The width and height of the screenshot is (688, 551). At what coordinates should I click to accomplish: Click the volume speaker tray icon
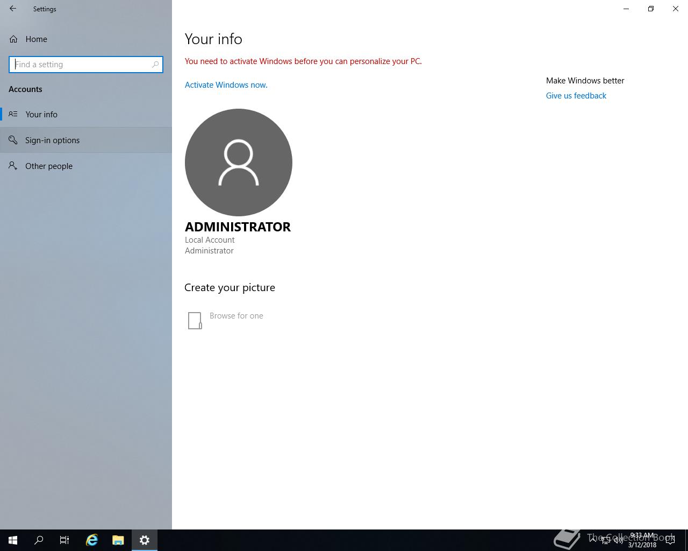(618, 540)
